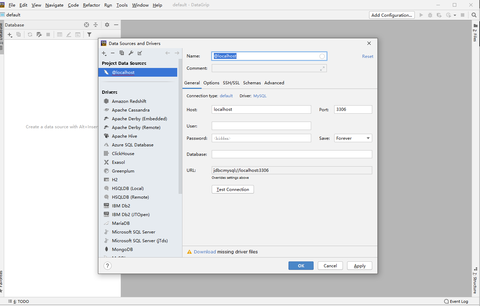Screen dimensions: 480x306
Task: Select the ClickHouse driver
Action: [x=123, y=154]
